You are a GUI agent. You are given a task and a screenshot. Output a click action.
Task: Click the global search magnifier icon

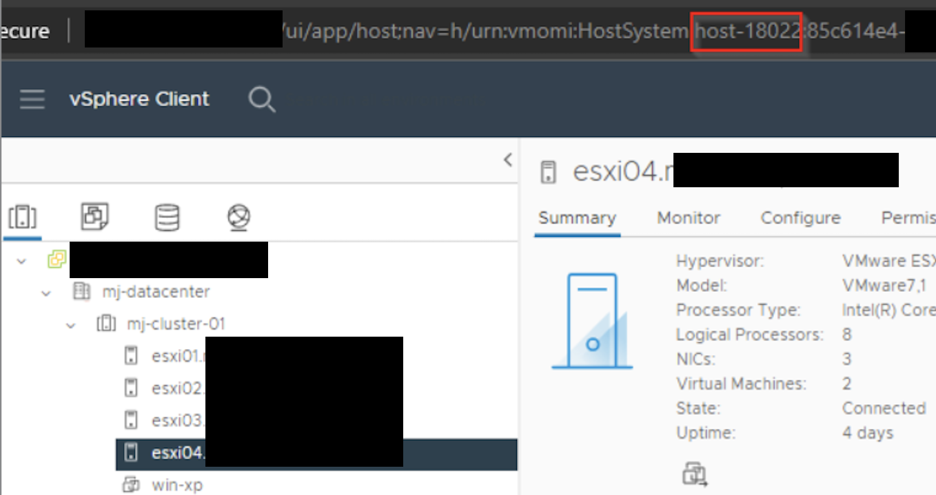click(262, 99)
